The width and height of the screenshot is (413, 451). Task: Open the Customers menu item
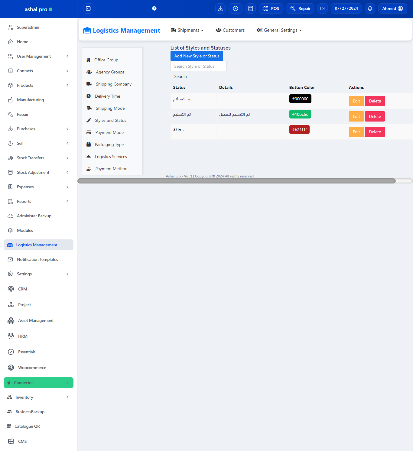click(x=230, y=30)
